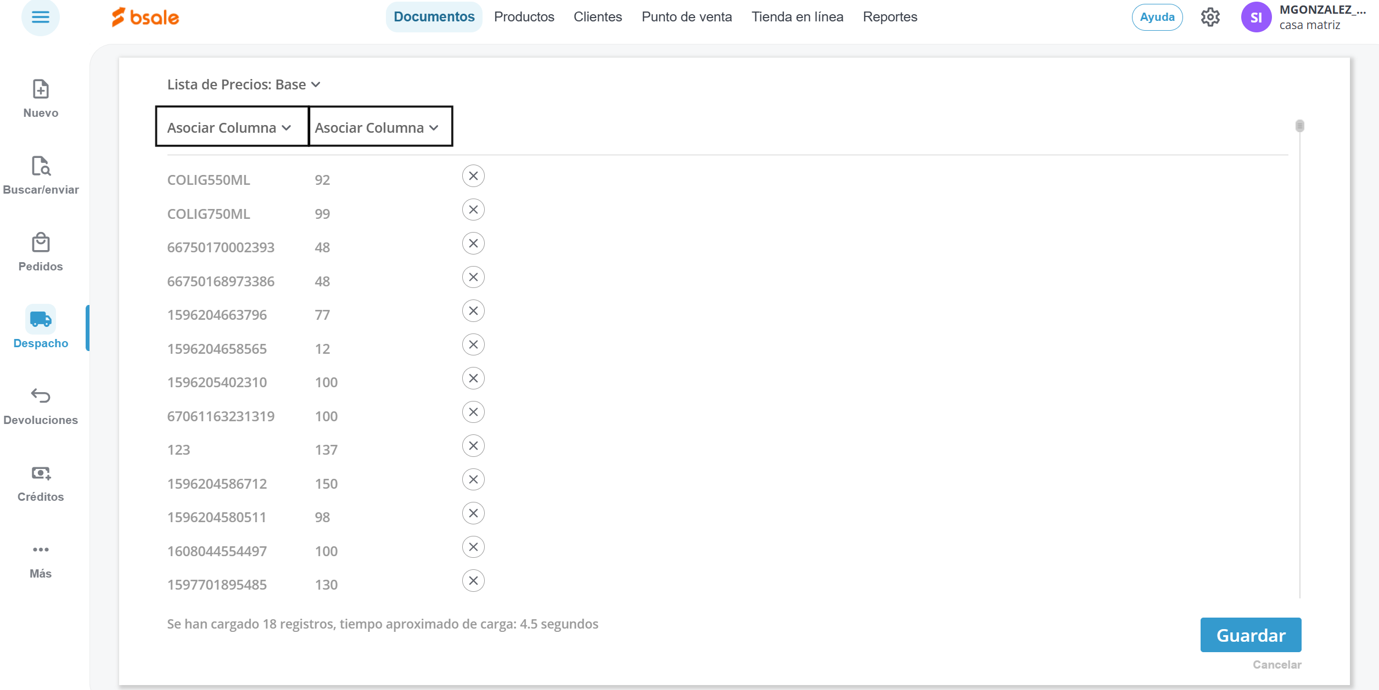Image resolution: width=1379 pixels, height=690 pixels.
Task: Click the Guardar button
Action: (x=1251, y=635)
